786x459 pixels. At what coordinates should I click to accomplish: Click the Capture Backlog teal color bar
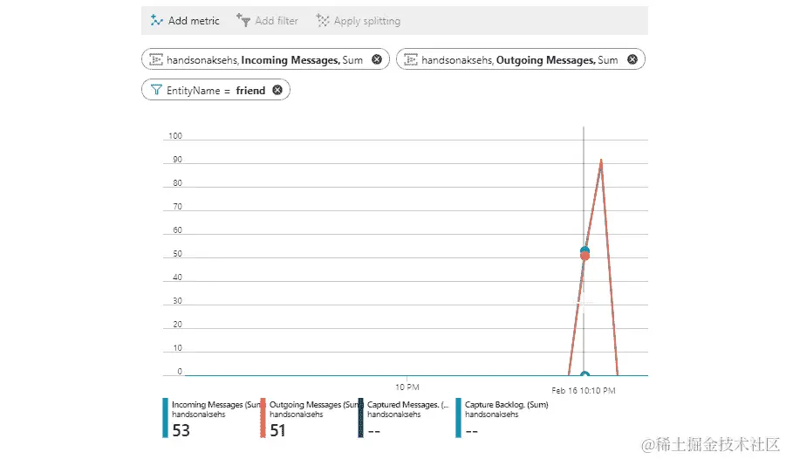pos(458,418)
